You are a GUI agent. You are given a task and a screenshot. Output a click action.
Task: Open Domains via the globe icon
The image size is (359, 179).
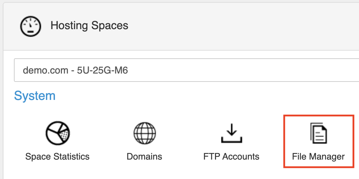pos(144,133)
